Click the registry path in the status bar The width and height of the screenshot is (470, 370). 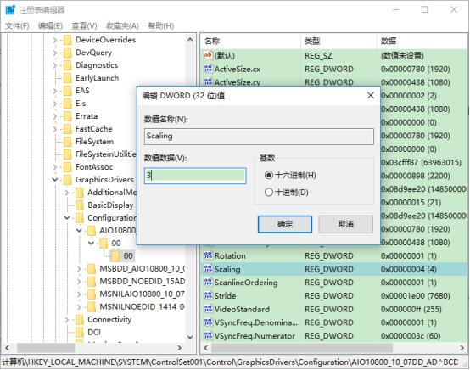(x=230, y=362)
